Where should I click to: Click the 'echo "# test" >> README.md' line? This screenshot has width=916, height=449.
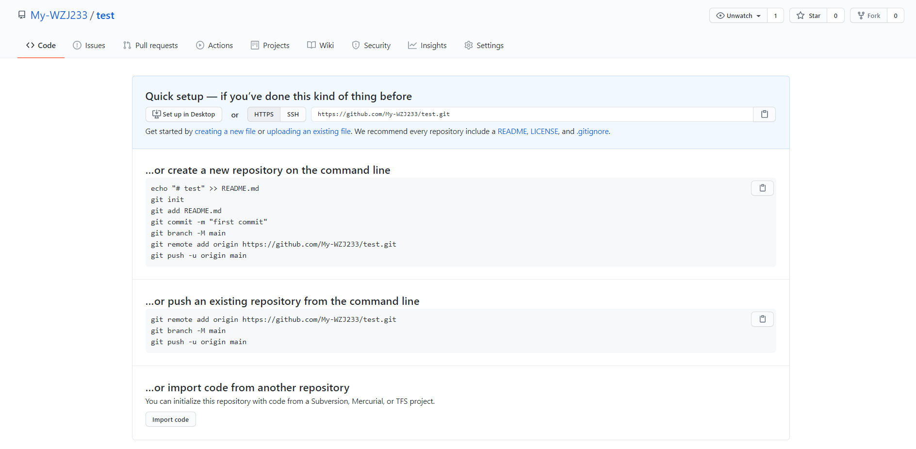[x=205, y=188]
